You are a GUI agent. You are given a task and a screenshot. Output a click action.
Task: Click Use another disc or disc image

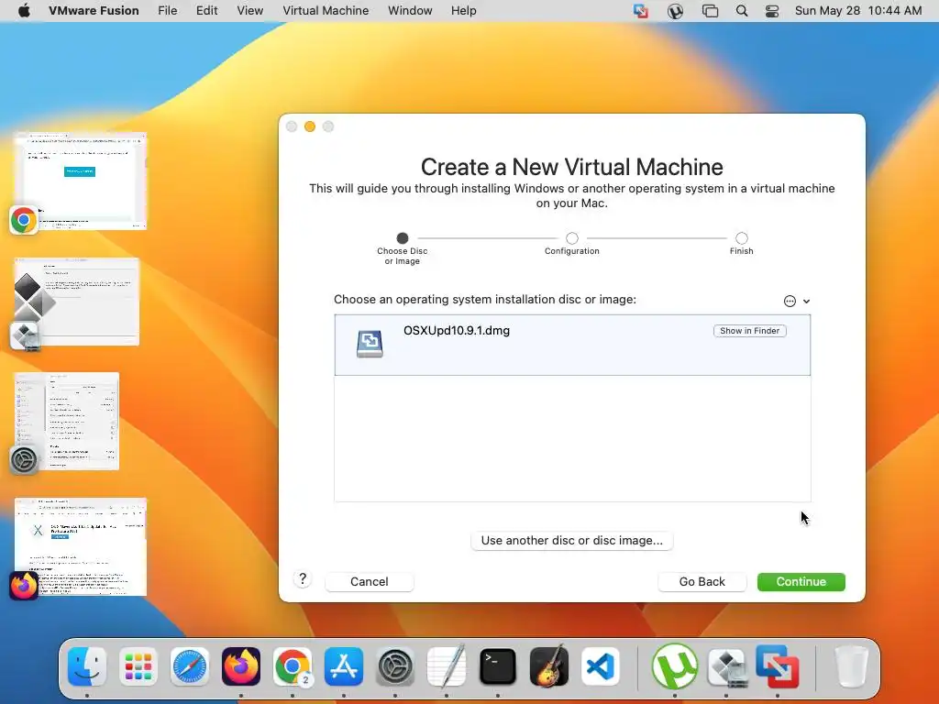[572, 541]
